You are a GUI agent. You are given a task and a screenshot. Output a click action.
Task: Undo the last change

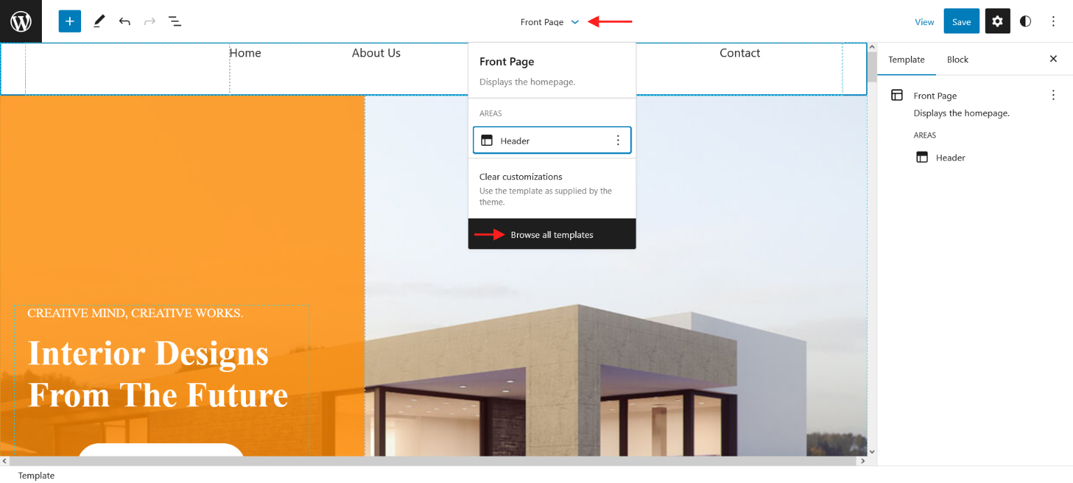tap(124, 22)
